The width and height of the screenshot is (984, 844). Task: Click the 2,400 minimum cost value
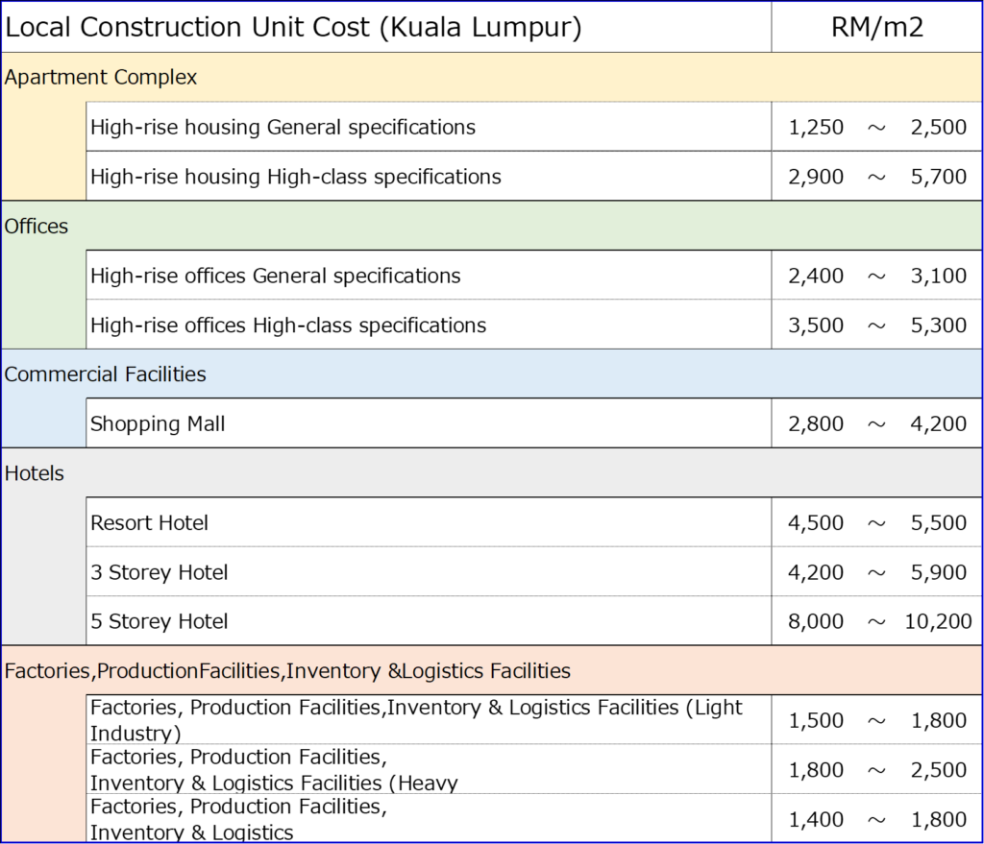[816, 276]
